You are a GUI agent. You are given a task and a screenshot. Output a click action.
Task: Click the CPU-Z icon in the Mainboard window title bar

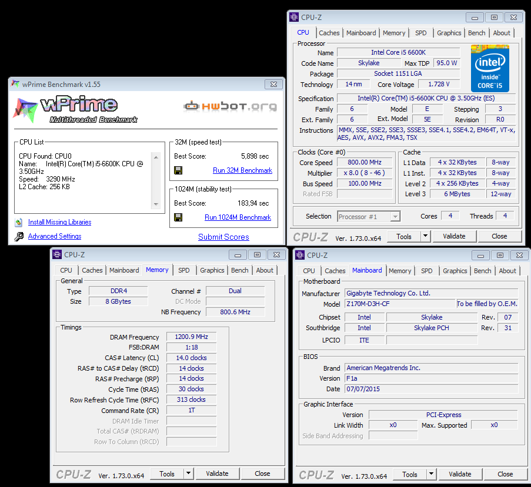[300, 256]
